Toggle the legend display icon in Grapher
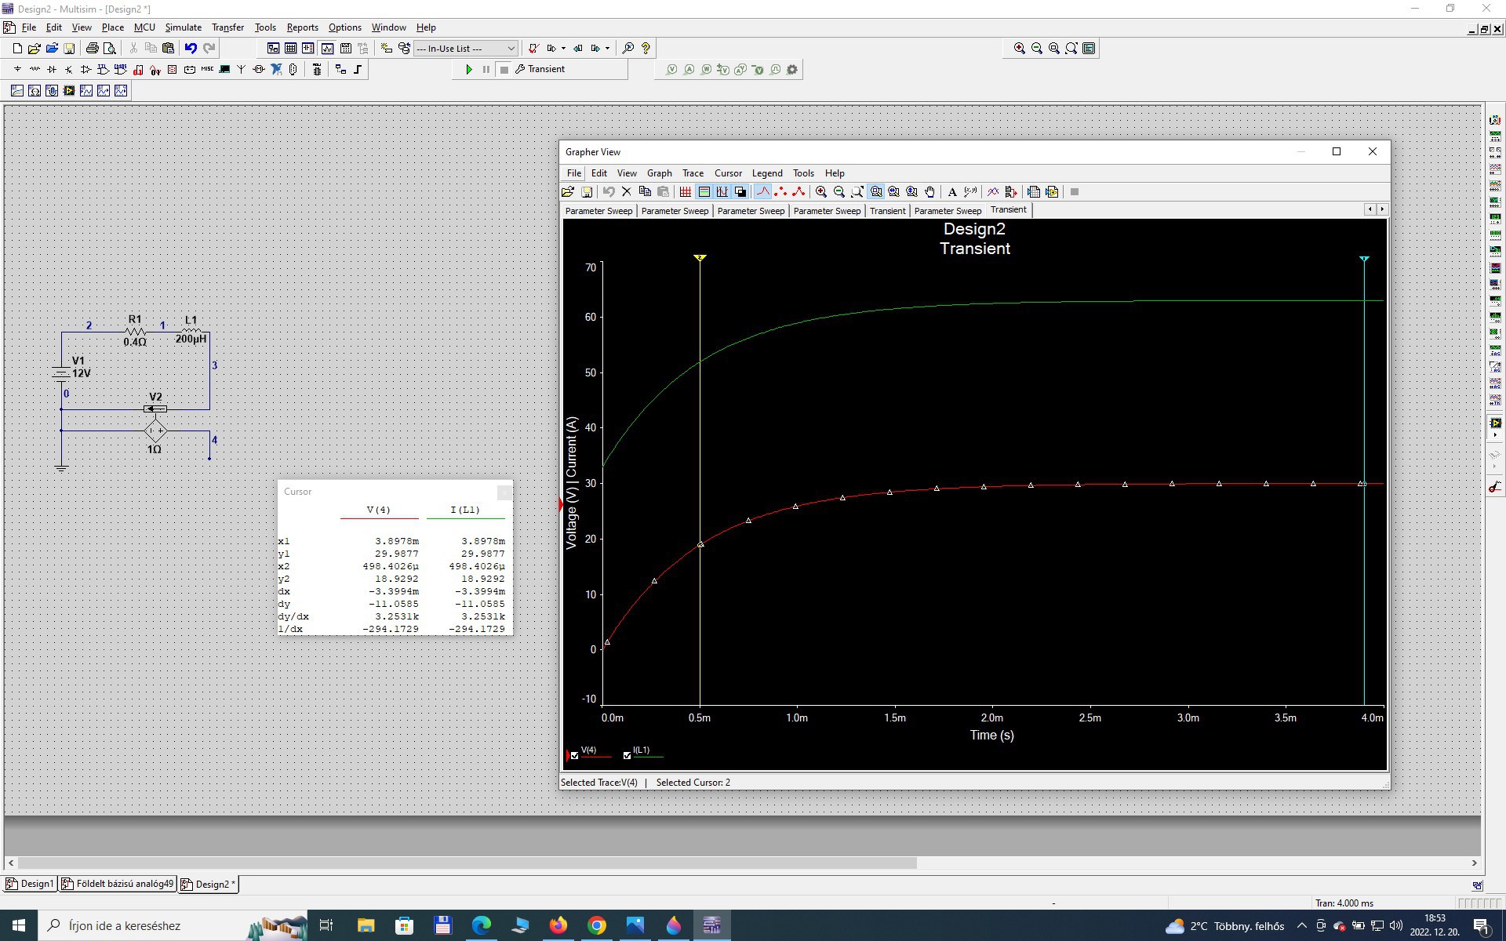The width and height of the screenshot is (1506, 941). click(704, 192)
